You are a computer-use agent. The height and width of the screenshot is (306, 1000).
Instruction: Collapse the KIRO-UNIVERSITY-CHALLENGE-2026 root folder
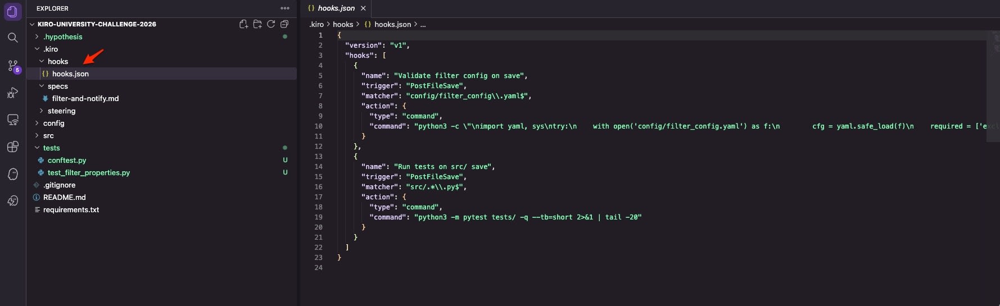[32, 24]
